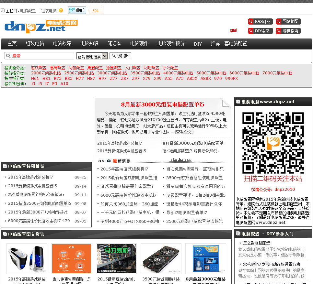Click the magnifier icon beside 网站地图
The width and height of the screenshot is (313, 284).
click(278, 21)
